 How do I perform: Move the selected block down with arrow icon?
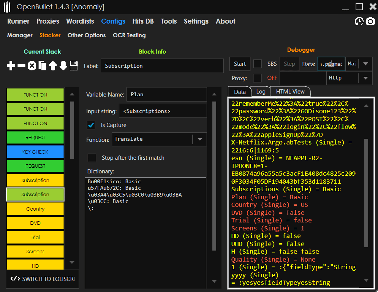tap(63, 66)
